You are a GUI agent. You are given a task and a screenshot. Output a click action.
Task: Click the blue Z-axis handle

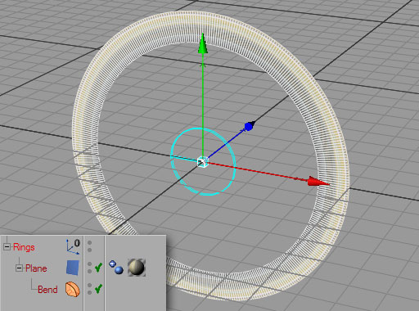point(249,126)
